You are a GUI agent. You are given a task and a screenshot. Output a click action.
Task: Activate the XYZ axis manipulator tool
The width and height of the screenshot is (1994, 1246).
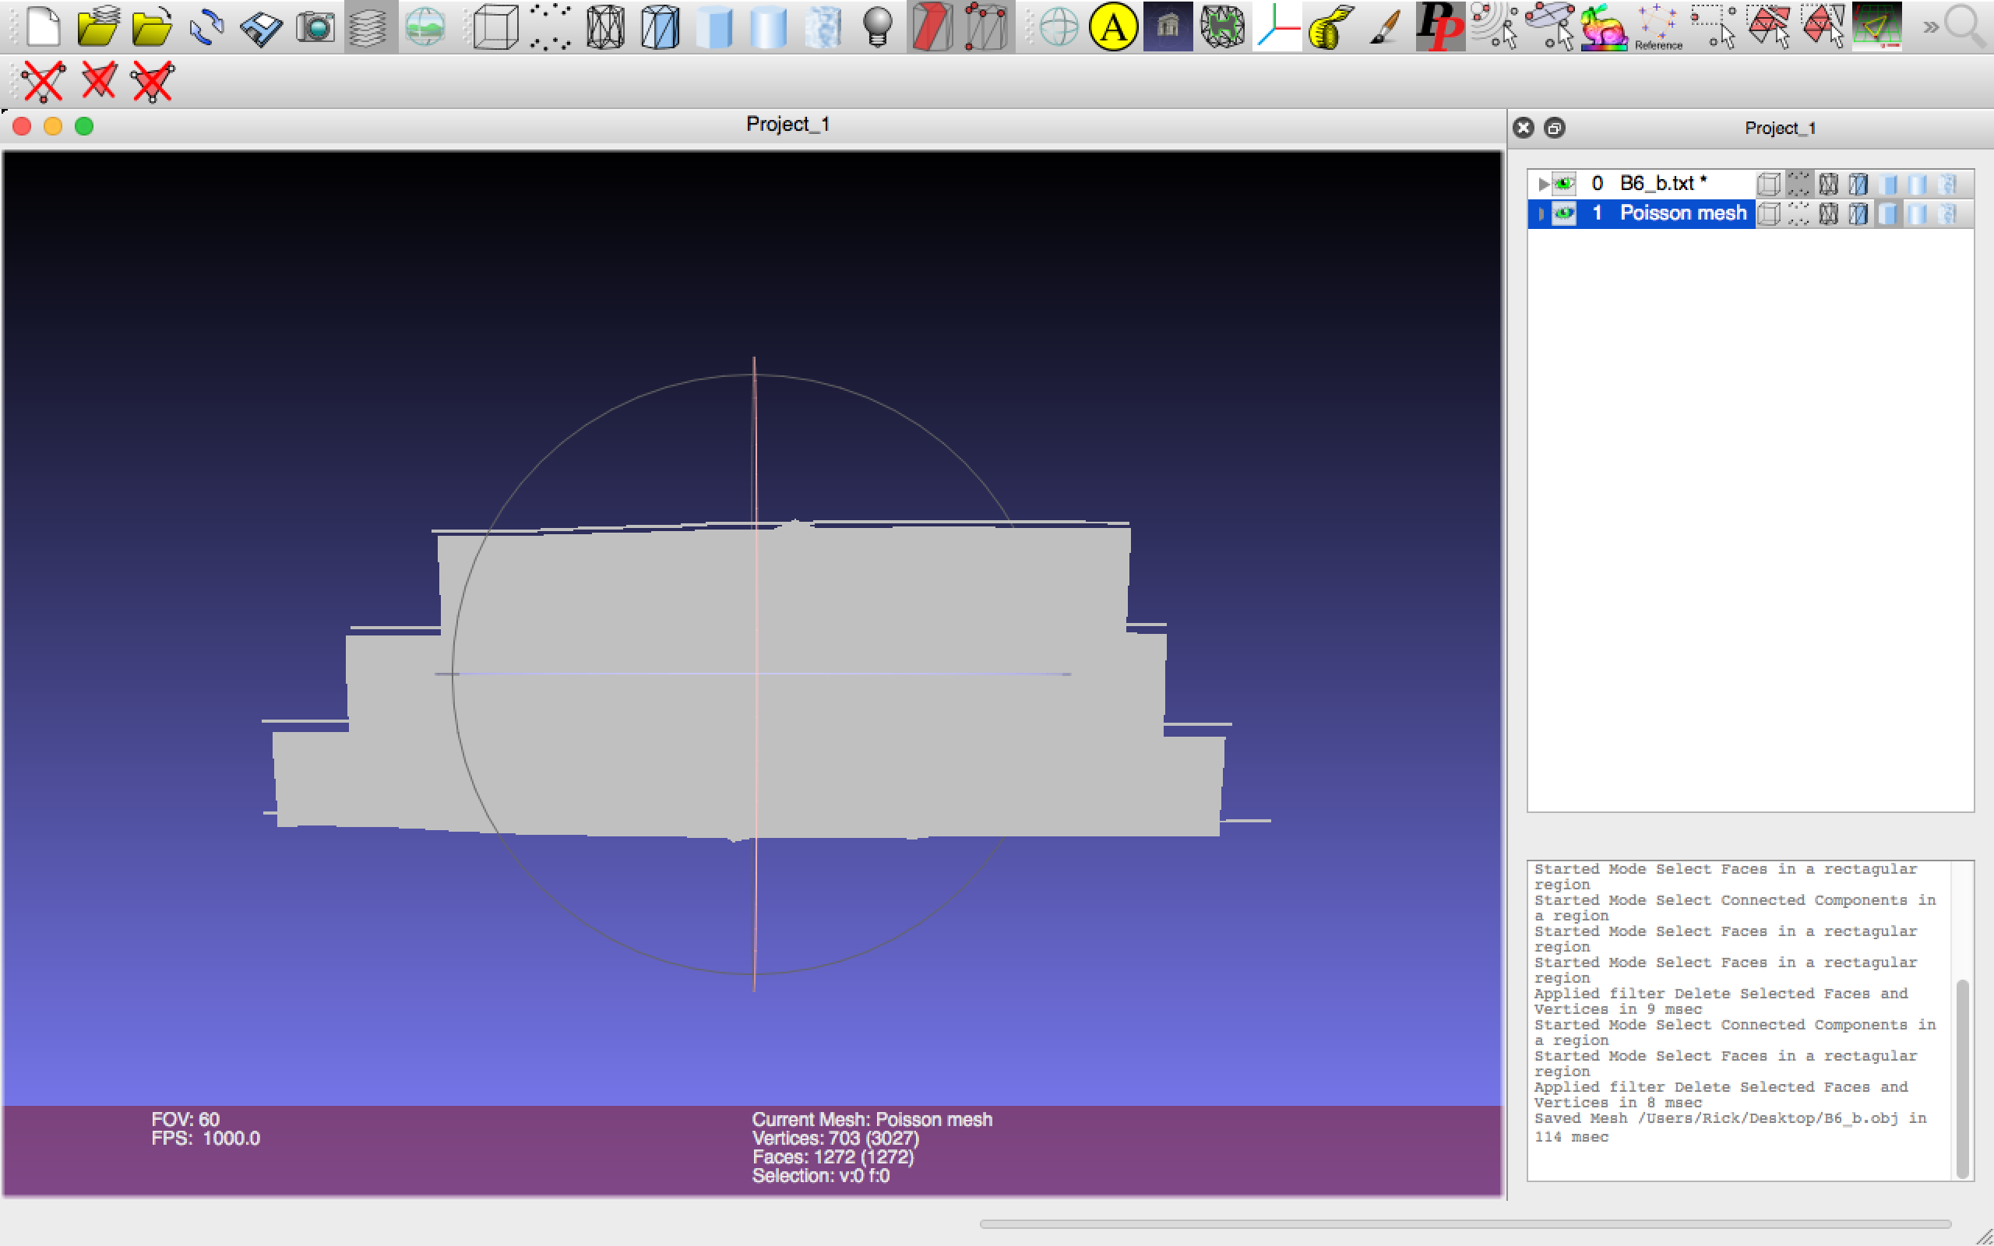(1277, 26)
